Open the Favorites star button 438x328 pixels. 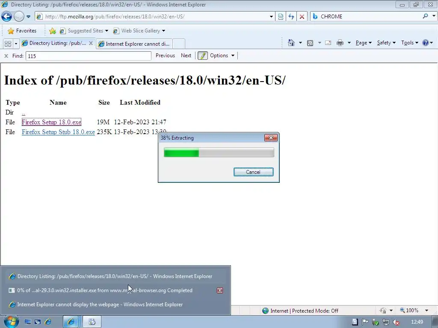22,31
